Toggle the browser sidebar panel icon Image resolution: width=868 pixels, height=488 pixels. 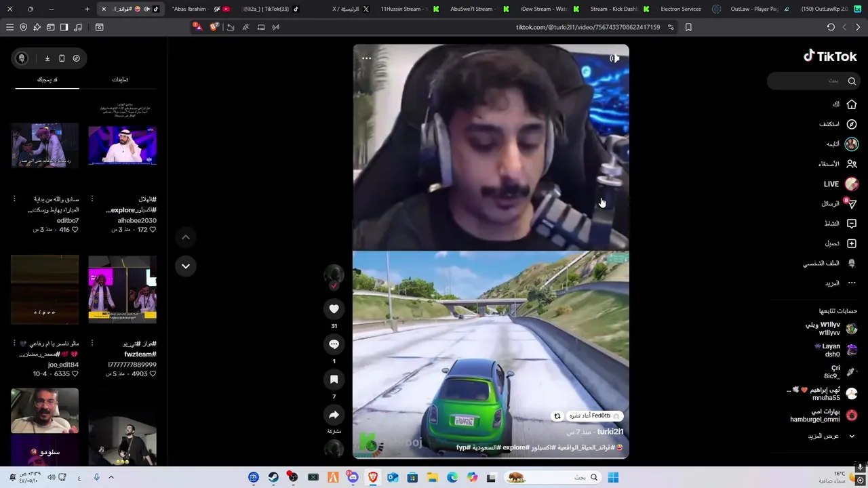[x=64, y=27]
